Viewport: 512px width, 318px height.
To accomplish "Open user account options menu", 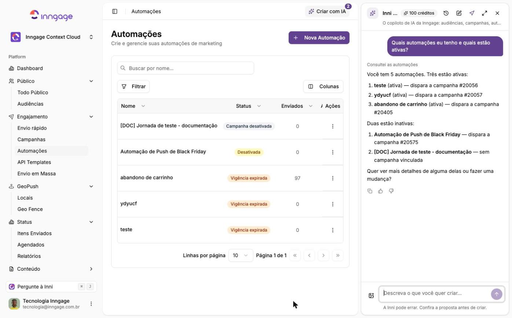I will click(91, 304).
